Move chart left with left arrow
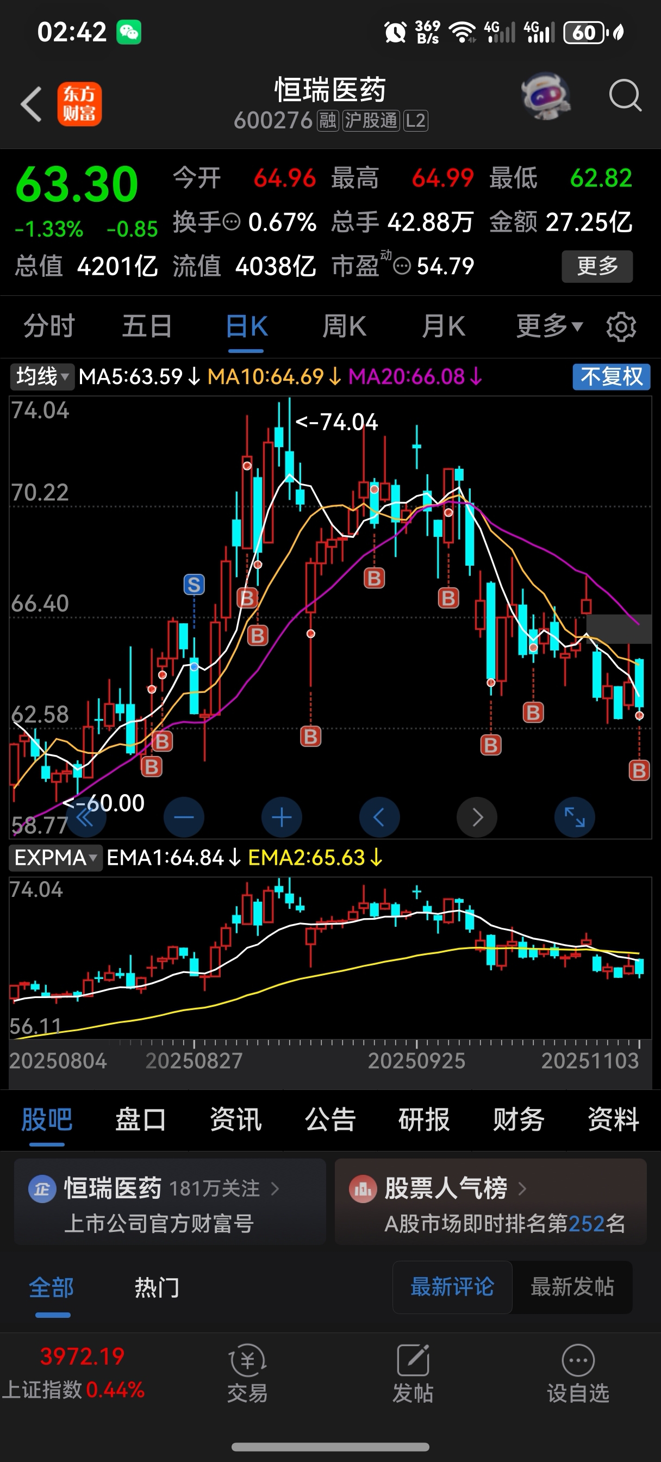Viewport: 661px width, 1462px height. (x=379, y=817)
